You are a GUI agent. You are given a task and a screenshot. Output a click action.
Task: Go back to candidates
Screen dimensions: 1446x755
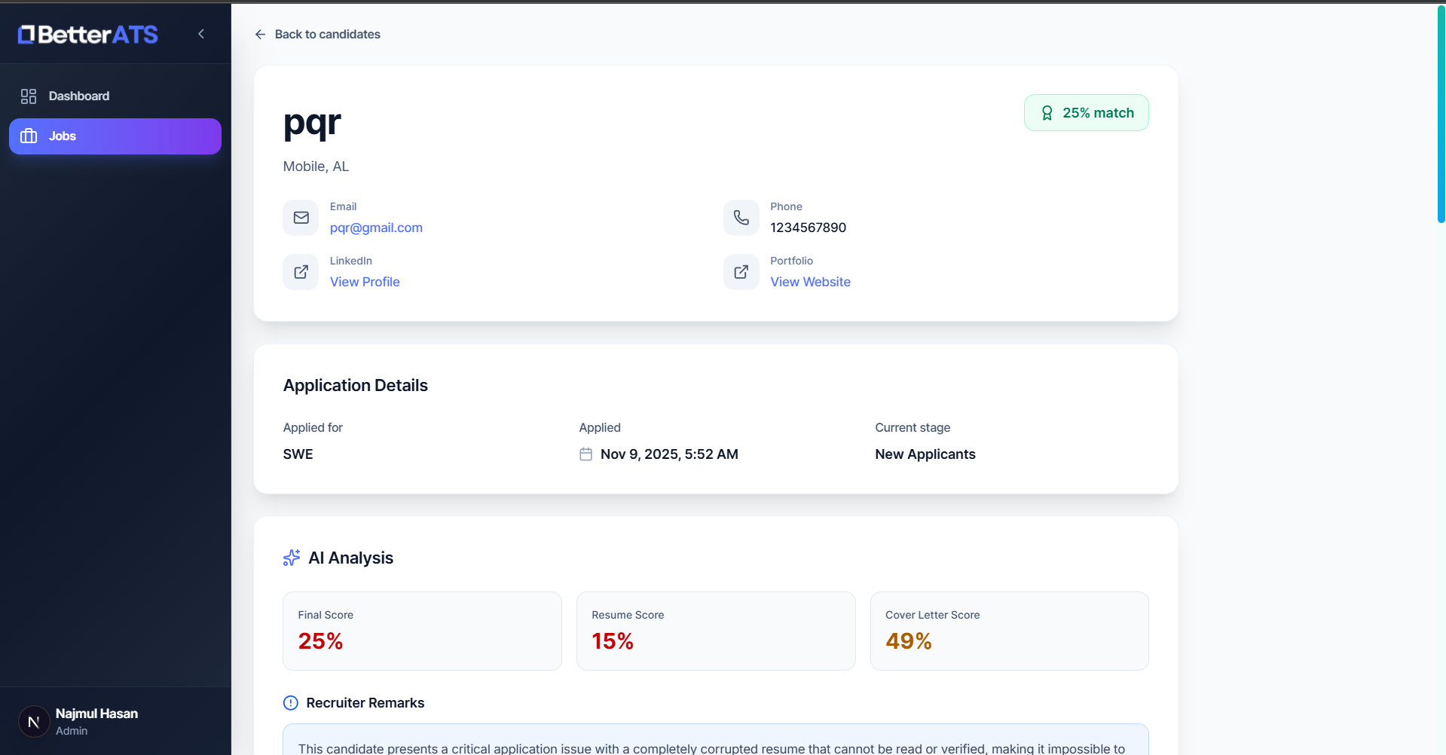point(317,34)
